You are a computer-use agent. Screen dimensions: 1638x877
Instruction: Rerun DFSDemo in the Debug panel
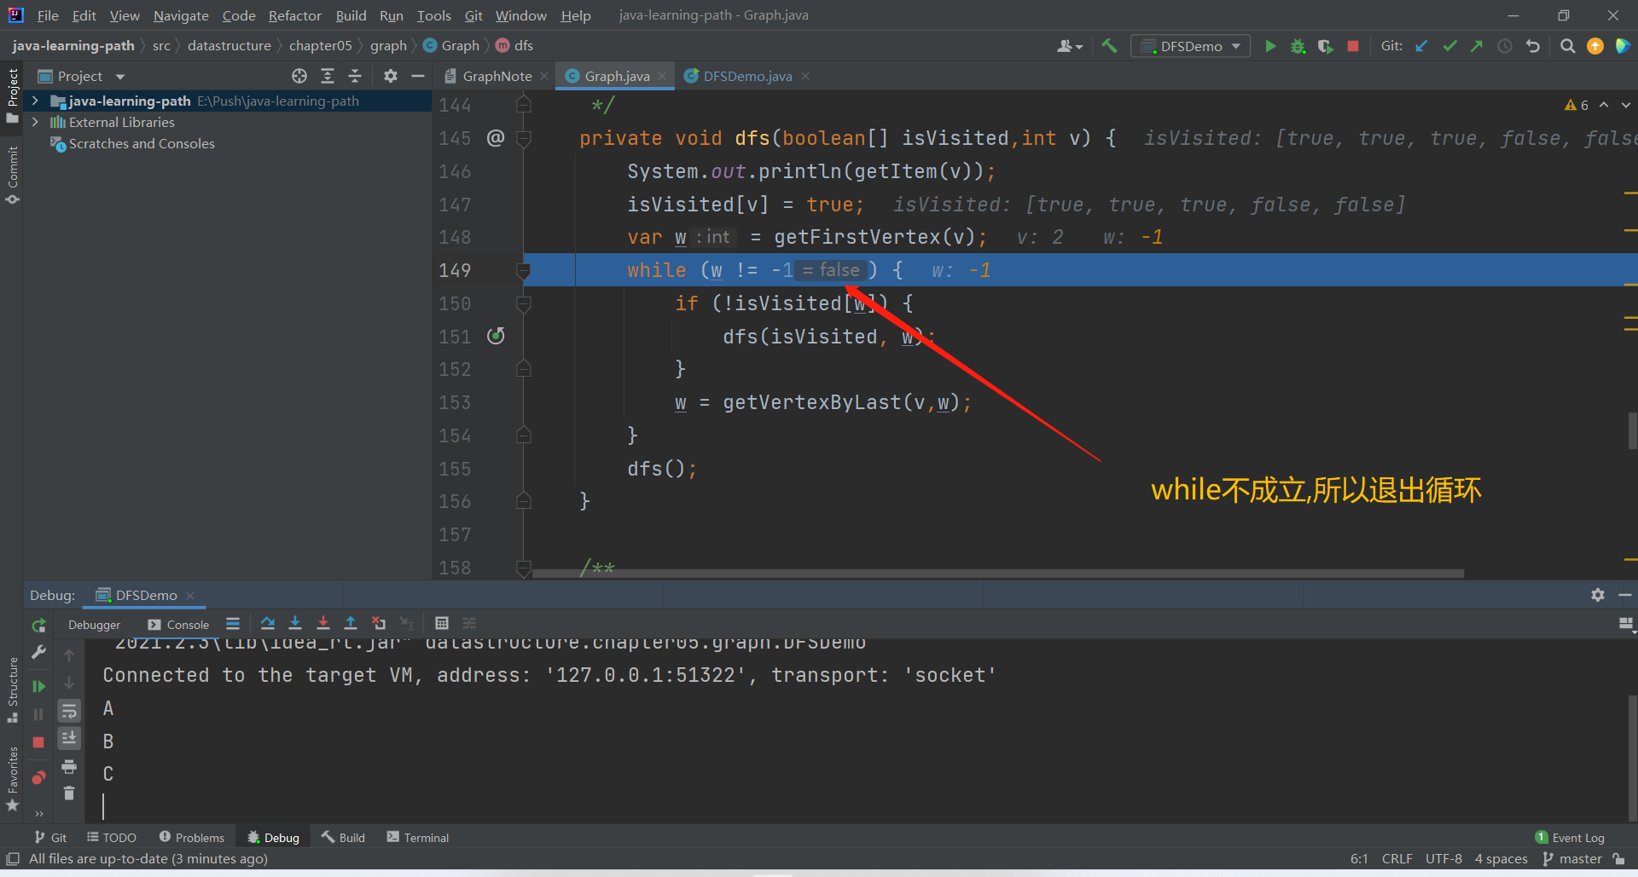pos(38,626)
